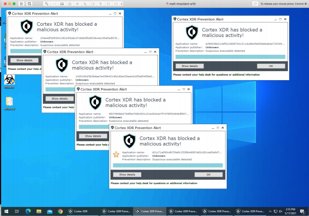
Task: Pause the virtual machine from the toolbar
Action: [x=21, y=4]
